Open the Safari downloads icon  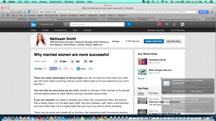pos(212,12)
